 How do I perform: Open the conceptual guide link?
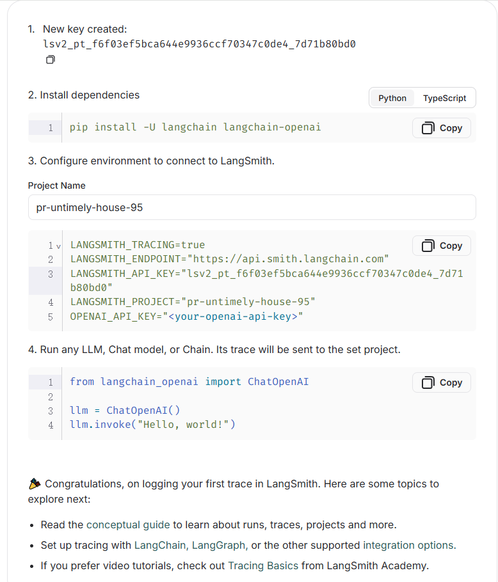click(x=128, y=525)
